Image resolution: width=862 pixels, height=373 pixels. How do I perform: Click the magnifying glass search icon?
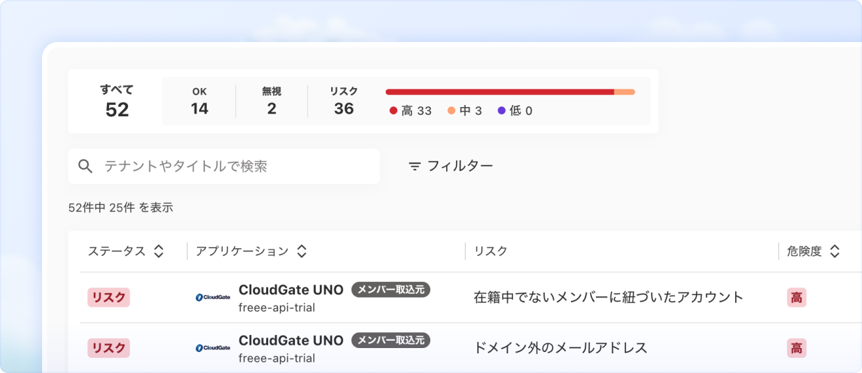tap(85, 166)
